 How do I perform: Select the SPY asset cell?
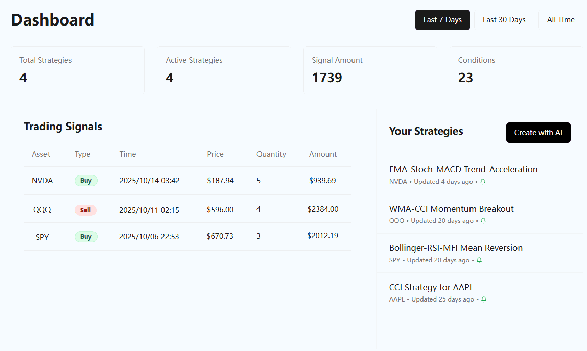[42, 237]
